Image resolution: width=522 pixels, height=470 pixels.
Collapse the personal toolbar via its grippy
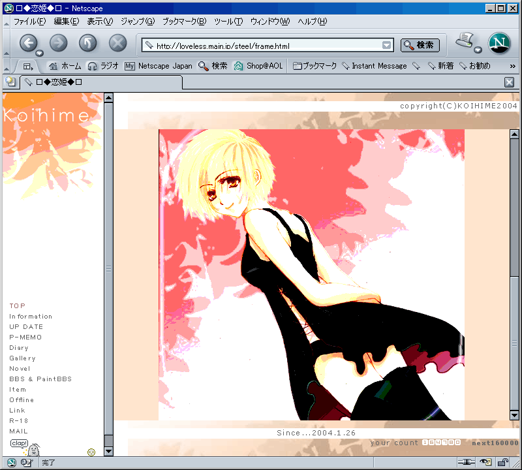tap(7, 66)
